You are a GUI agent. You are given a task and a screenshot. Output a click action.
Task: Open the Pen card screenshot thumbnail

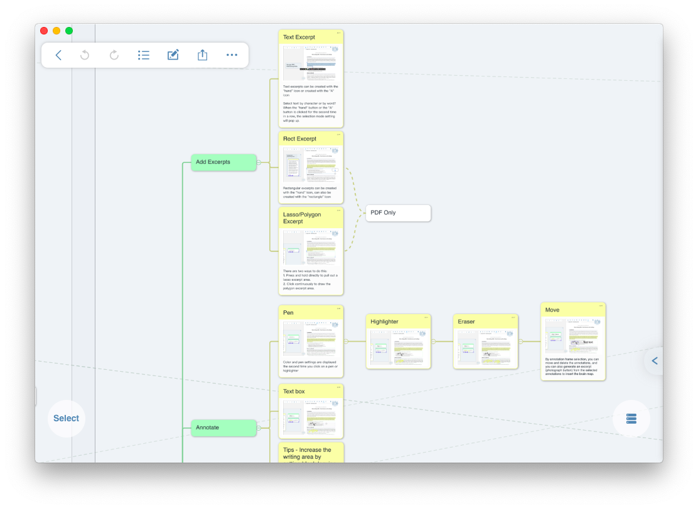[311, 338]
